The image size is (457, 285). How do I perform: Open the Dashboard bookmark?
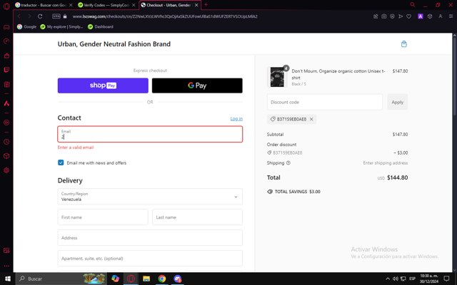tap(101, 27)
